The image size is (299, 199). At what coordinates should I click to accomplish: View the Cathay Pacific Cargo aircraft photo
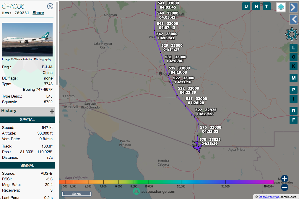[27, 40]
